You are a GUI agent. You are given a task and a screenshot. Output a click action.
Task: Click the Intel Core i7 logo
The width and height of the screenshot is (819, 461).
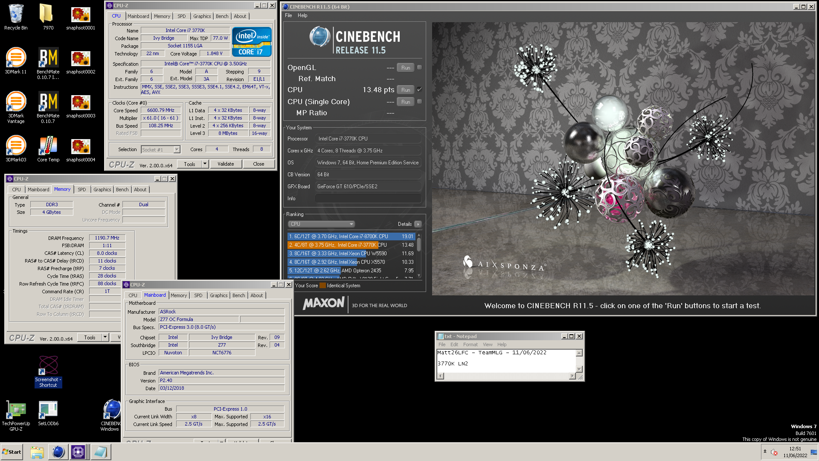click(x=252, y=42)
